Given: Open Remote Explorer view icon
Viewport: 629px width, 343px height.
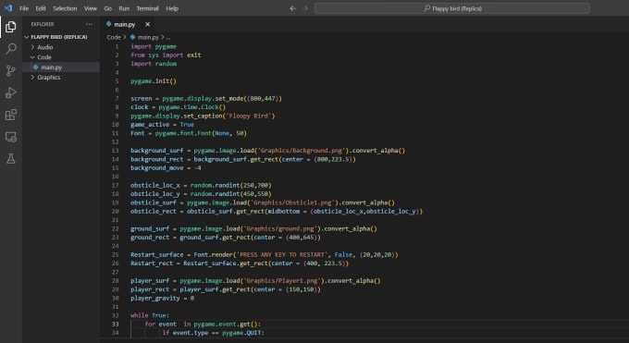Looking at the screenshot, I should point(11,137).
